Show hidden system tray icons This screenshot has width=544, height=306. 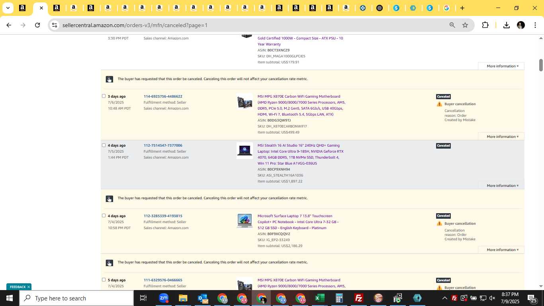coord(444,298)
